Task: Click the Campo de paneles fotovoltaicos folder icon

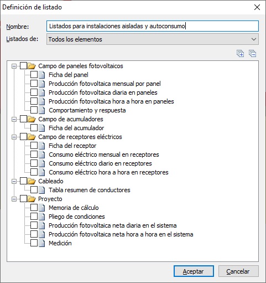Action: (32, 66)
